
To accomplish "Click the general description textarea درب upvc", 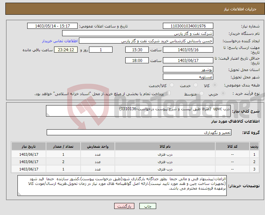I will (138, 111).
